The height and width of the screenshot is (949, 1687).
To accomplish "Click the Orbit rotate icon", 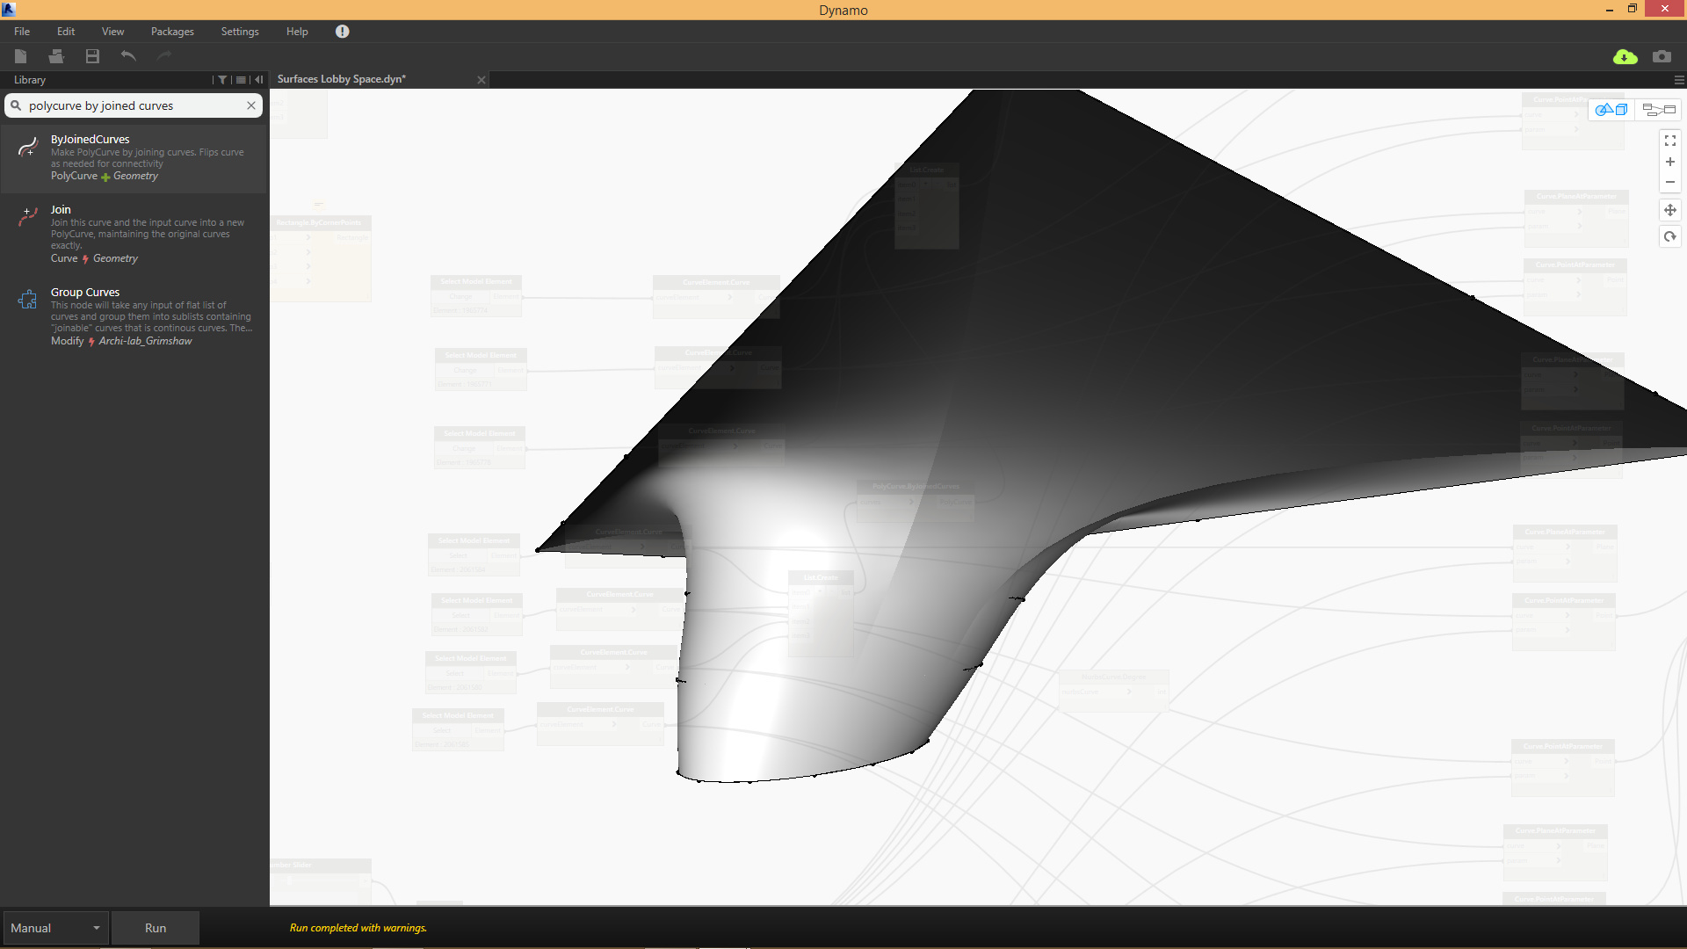I will click(1669, 236).
